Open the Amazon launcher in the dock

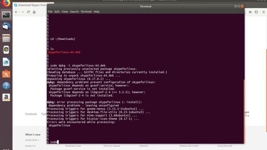pos(6,97)
